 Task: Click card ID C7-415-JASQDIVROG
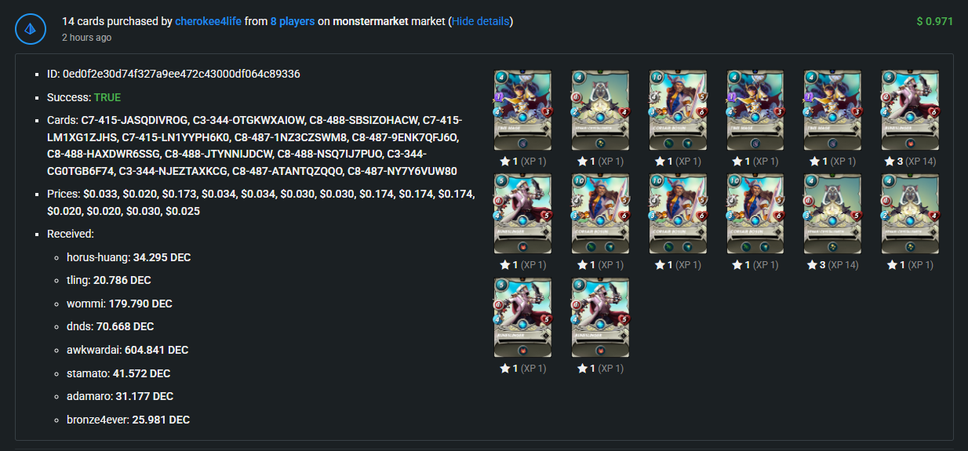click(135, 120)
